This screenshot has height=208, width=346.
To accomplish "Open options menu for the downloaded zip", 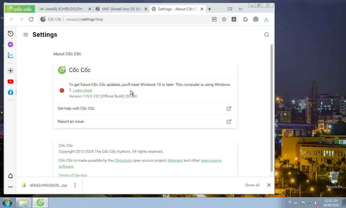I will click(75, 185).
